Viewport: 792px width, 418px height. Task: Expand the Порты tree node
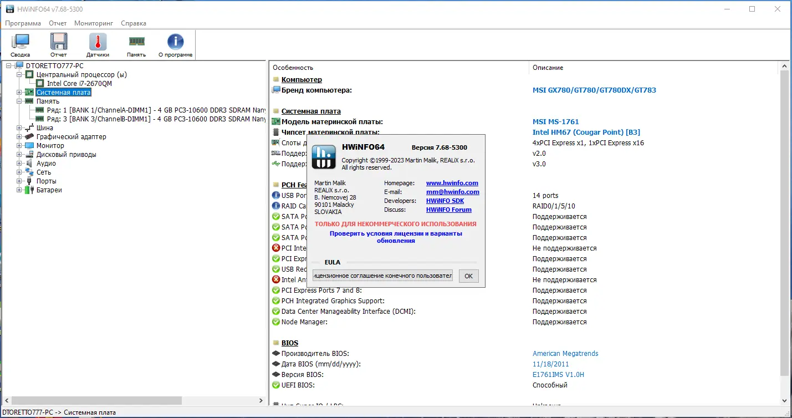(x=19, y=181)
